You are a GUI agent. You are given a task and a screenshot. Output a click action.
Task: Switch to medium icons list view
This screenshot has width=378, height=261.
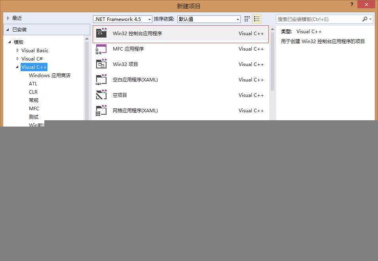257,19
